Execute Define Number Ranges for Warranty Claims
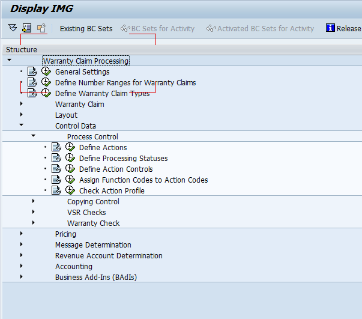Image resolution: width=362 pixels, height=319 pixels. 46,82
